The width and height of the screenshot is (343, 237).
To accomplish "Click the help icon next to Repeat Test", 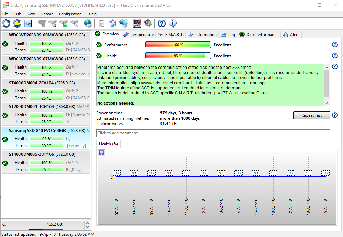I will click(x=335, y=115).
